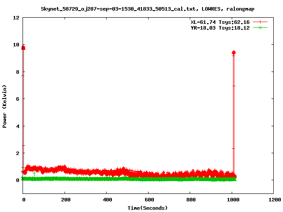283x212 pixels.
Task: Click y-axis tick label "2"
Action: tap(18, 153)
